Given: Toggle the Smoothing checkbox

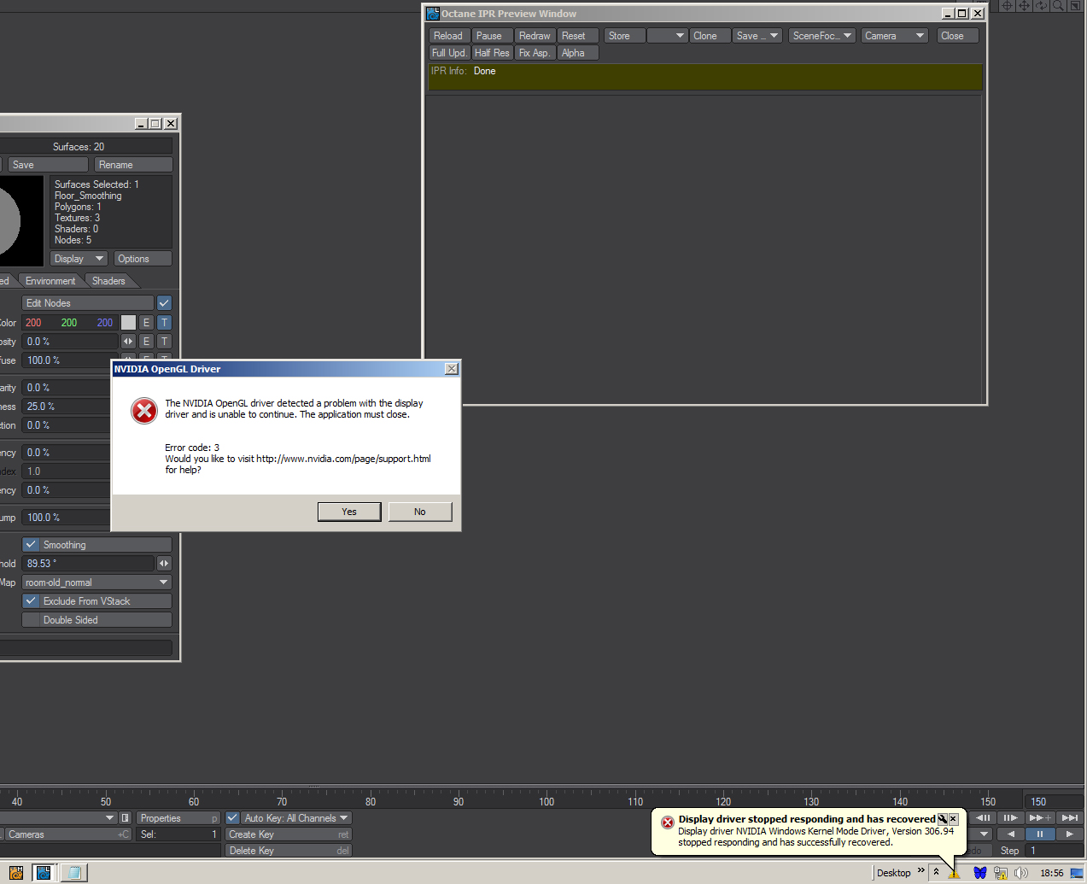Looking at the screenshot, I should tap(31, 545).
